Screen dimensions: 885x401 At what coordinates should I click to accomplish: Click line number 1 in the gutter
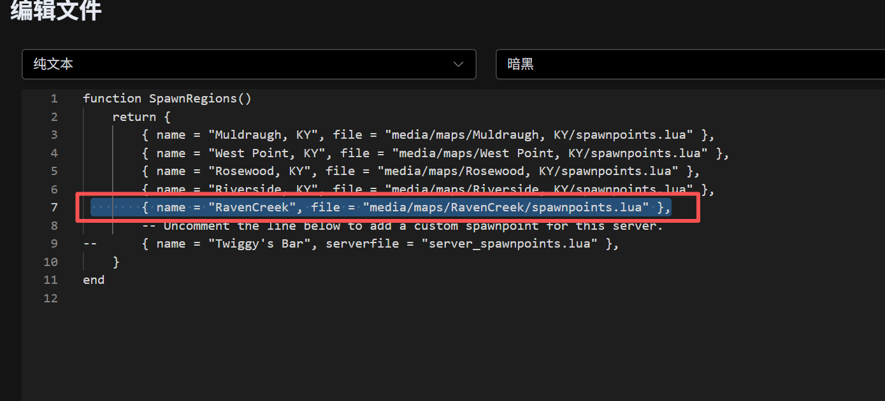click(54, 99)
